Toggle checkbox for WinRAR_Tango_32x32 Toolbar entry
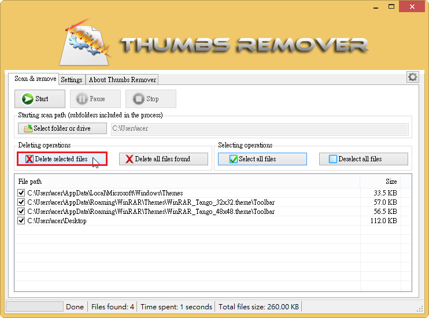 click(x=21, y=202)
